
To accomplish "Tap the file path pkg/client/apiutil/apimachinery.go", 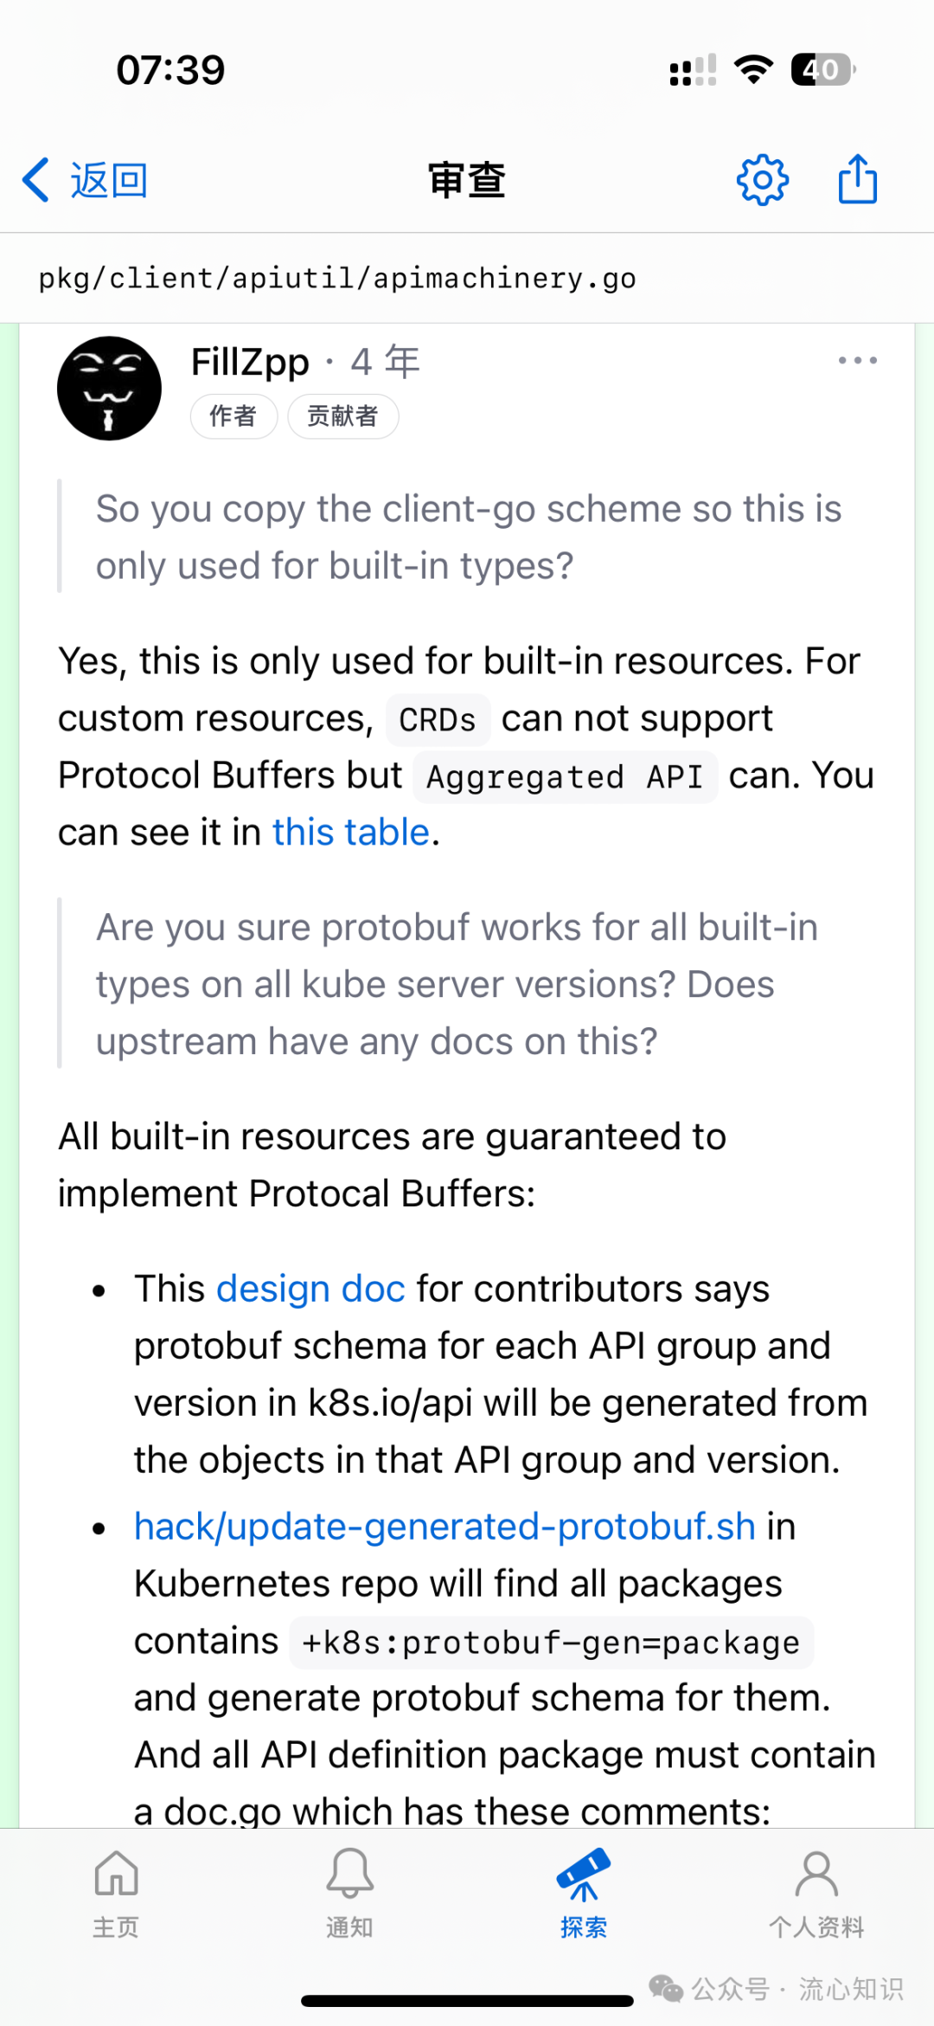I will 337,278.
